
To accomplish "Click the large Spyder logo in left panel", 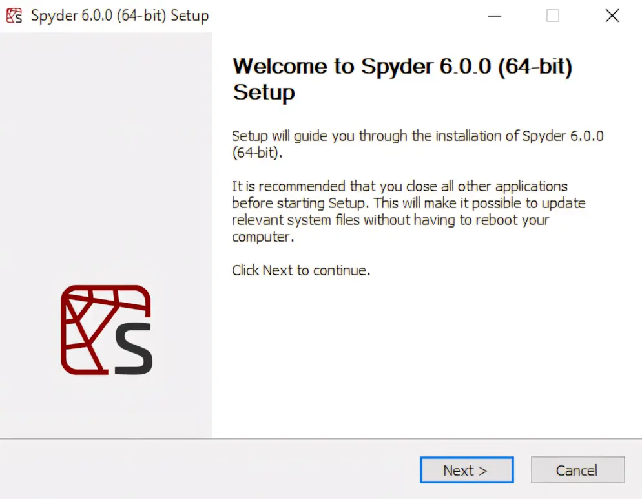I will coord(107,330).
